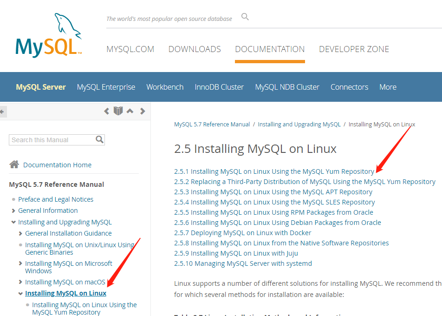The width and height of the screenshot is (442, 316).
Task: Open 2.5.9 Installing MySQL with Juju link
Action: coord(236,253)
